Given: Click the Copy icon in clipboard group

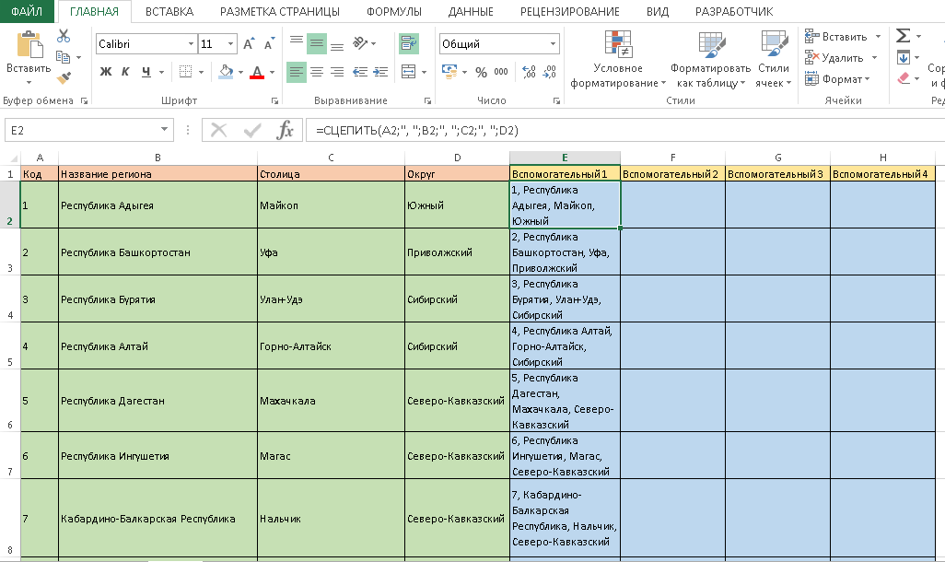Looking at the screenshot, I should pyautogui.click(x=63, y=57).
